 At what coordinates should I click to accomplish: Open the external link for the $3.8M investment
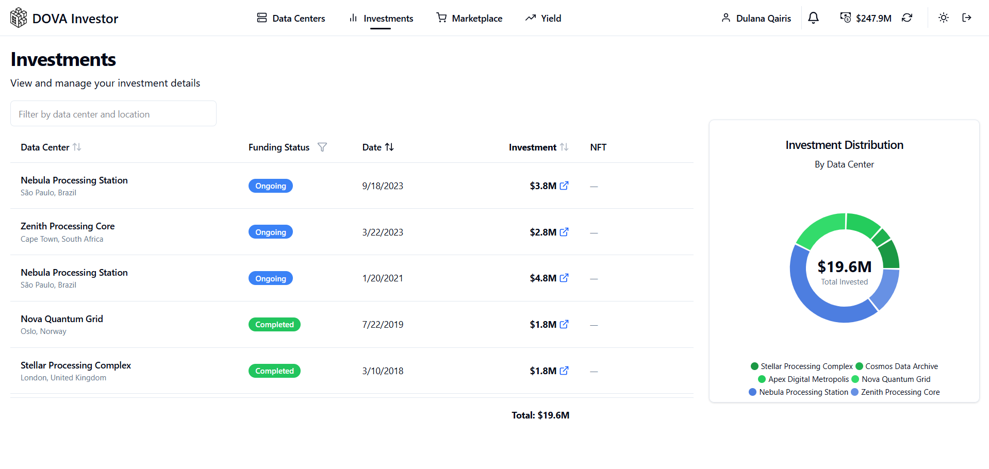click(564, 186)
